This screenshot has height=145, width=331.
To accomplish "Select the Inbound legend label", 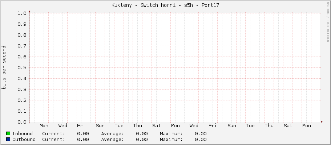I will coord(23,134).
